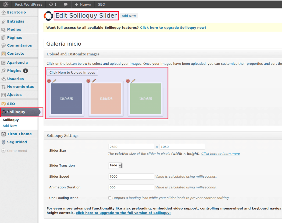Click the slider width field showing 2680
Screen dimensions: 282x223
[131, 147]
